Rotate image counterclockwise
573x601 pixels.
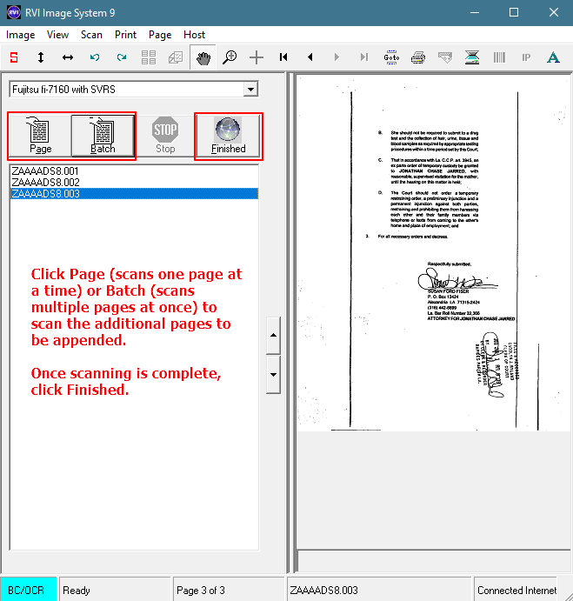coord(95,57)
